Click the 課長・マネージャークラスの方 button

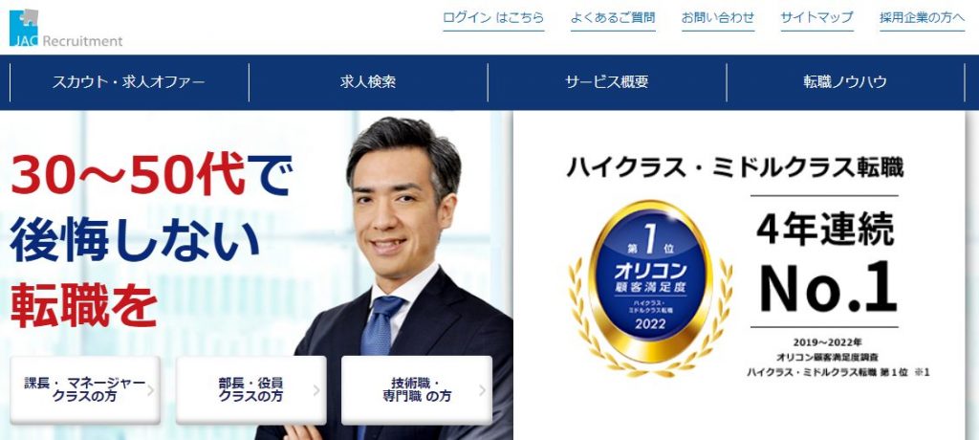click(85, 390)
